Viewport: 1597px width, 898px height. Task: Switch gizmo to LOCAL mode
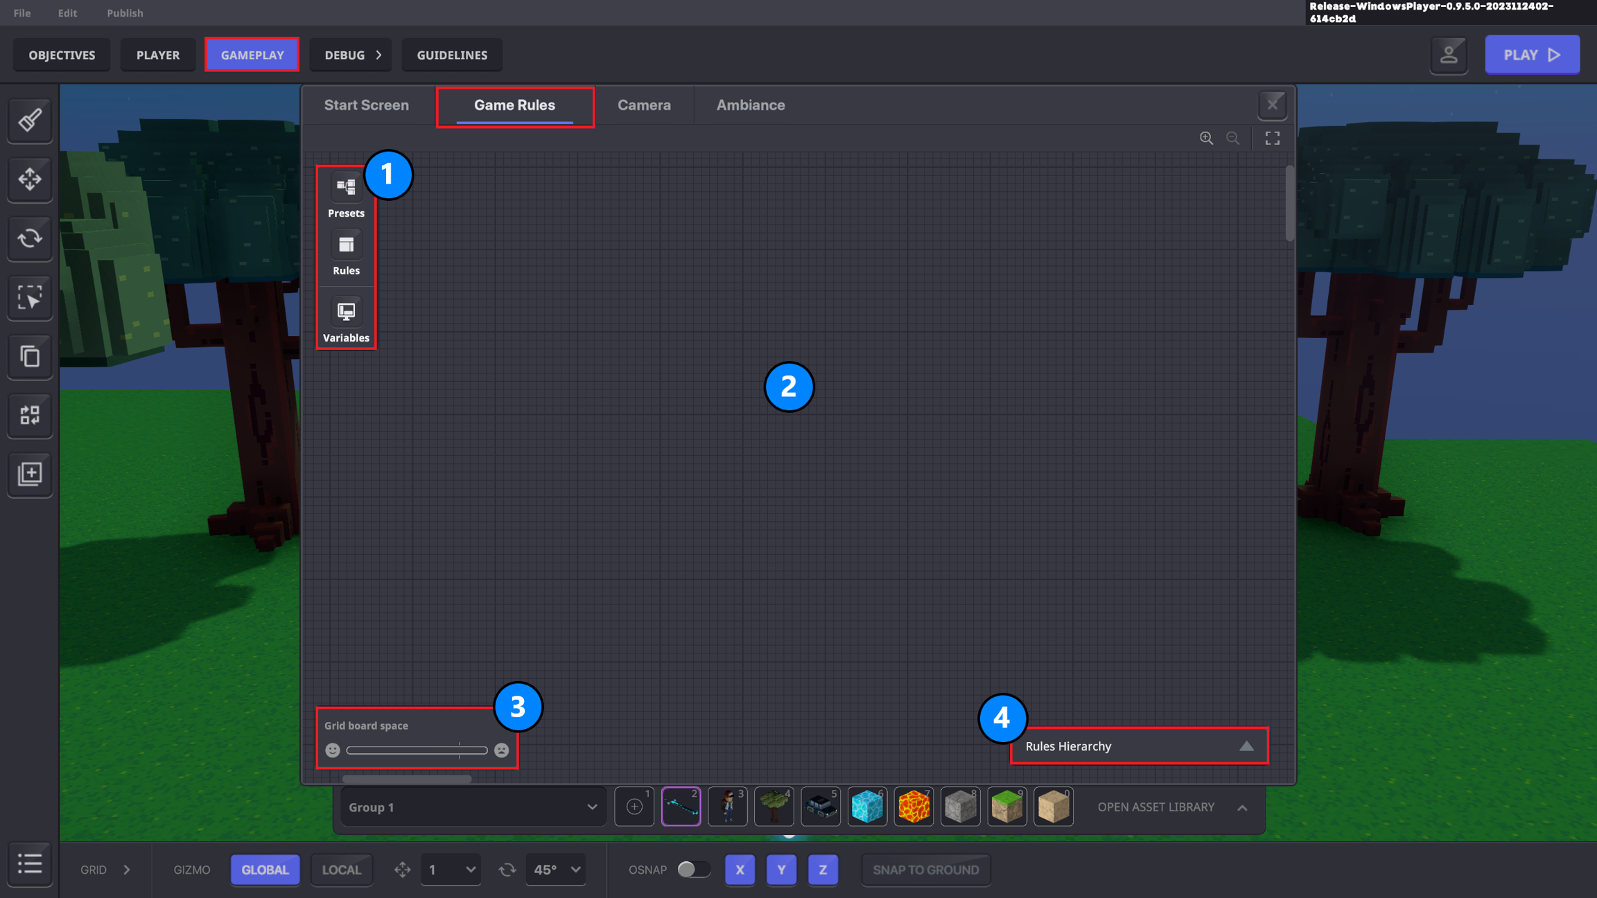[341, 869]
